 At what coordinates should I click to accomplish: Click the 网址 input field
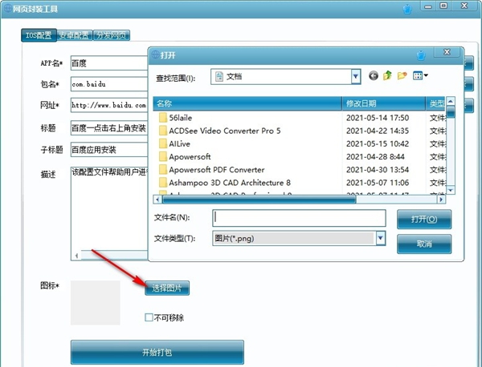coord(109,106)
